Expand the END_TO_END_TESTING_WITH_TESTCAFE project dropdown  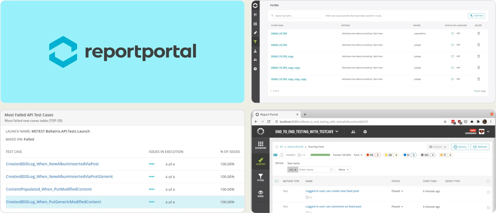pos(307,132)
